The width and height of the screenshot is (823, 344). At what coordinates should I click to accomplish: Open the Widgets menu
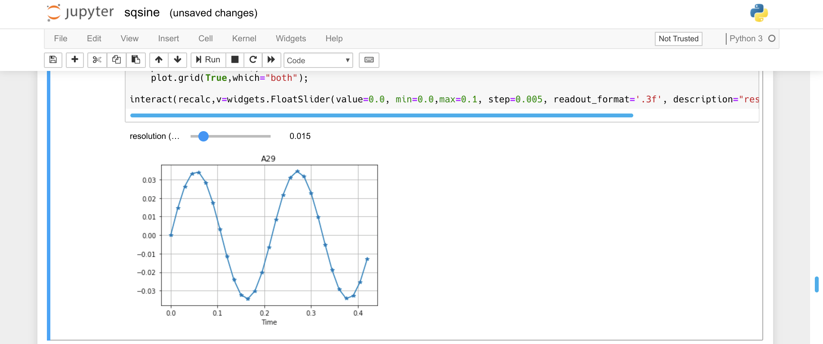click(291, 39)
